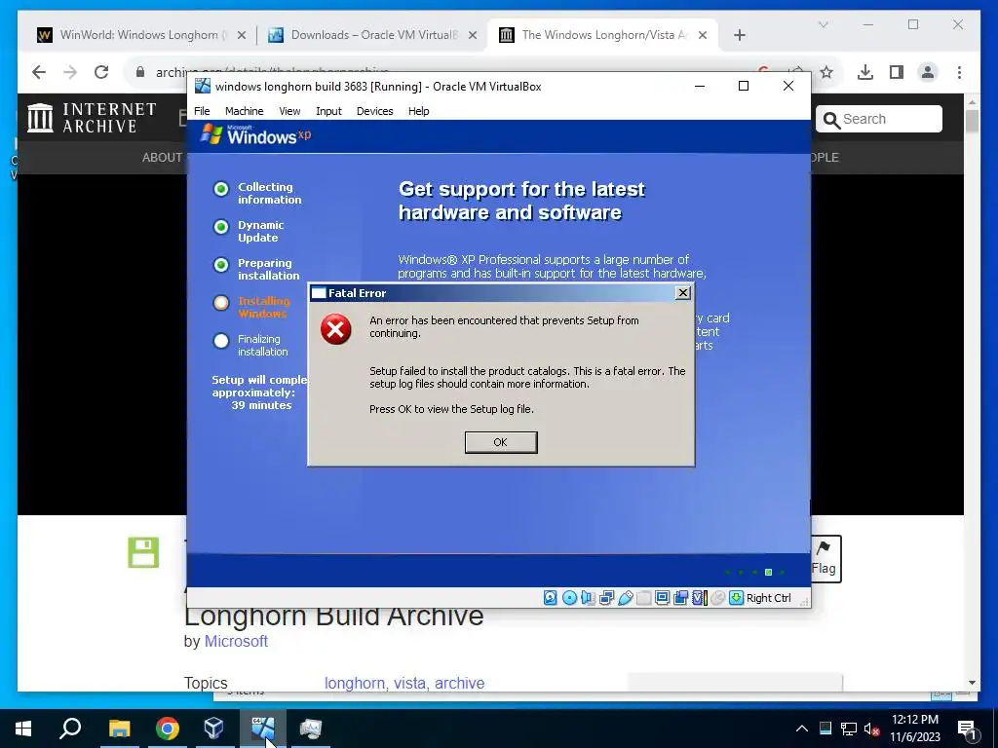Click the shared folders icon in VirtualBox status bar
The width and height of the screenshot is (998, 748).
[x=643, y=598]
